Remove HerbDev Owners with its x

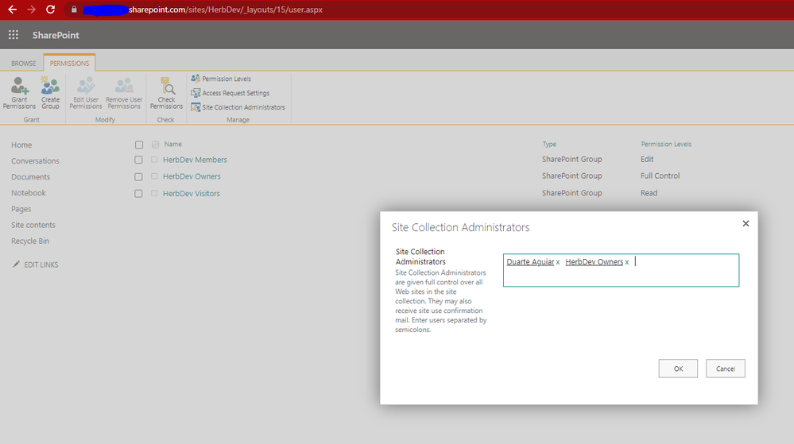[x=627, y=262]
